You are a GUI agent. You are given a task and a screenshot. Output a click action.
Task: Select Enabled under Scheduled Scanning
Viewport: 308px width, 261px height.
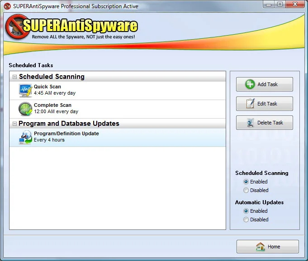click(246, 182)
